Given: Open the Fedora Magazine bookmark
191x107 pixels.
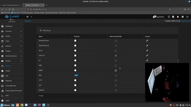Looking at the screenshot, I should click(27, 13).
